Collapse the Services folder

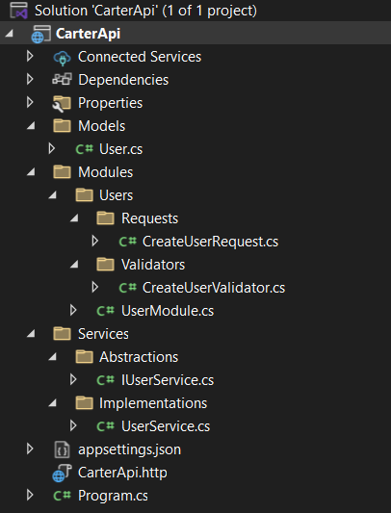point(31,333)
